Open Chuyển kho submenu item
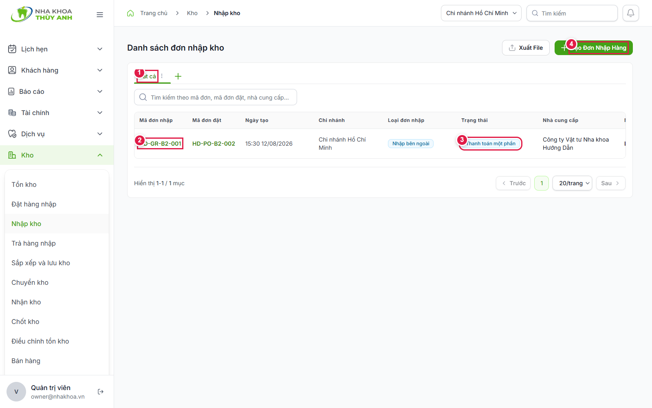 pyautogui.click(x=57, y=282)
